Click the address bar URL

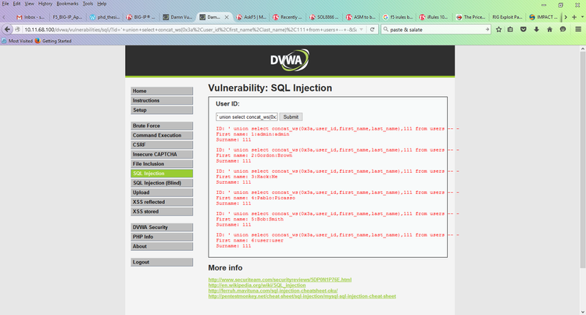190,30
